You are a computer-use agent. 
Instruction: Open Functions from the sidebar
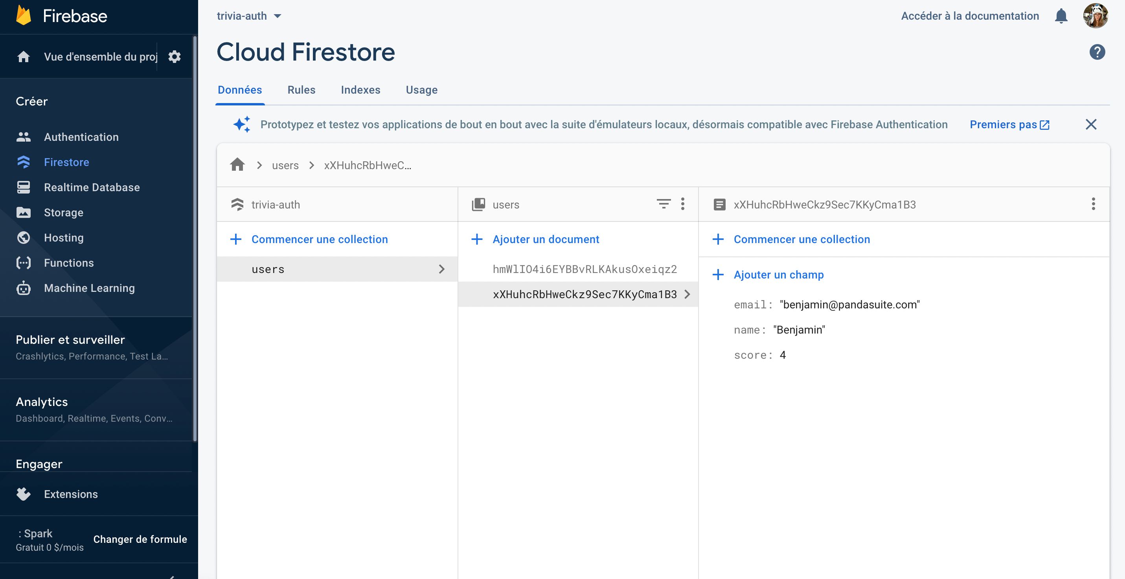tap(68, 263)
